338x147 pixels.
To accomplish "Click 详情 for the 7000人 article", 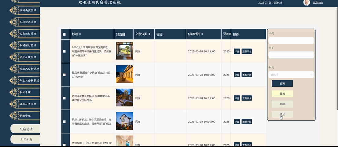I will click(237, 51).
